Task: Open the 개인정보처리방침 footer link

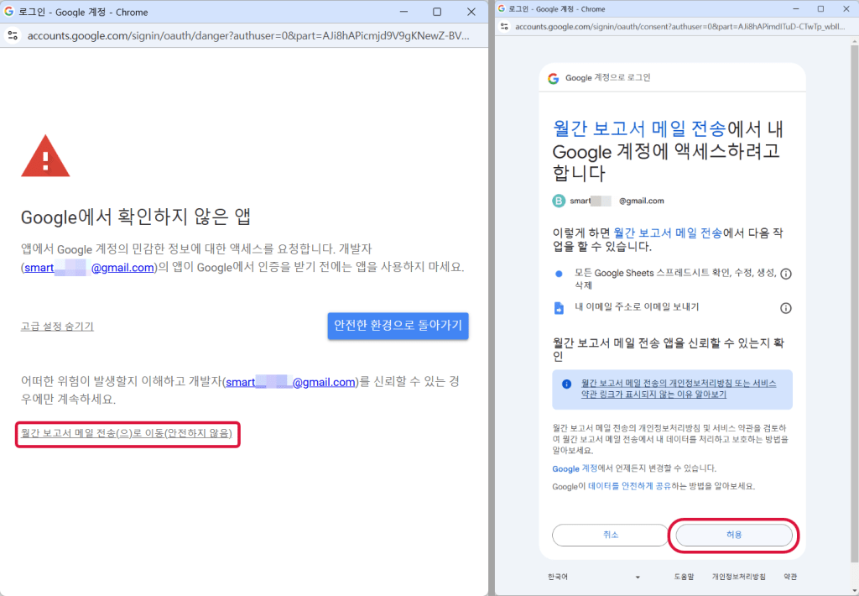Action: click(x=738, y=578)
